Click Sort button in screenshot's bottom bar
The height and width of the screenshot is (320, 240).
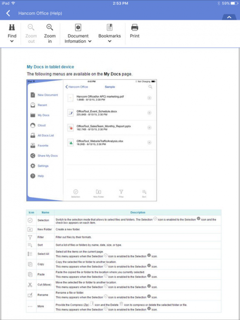144,194
